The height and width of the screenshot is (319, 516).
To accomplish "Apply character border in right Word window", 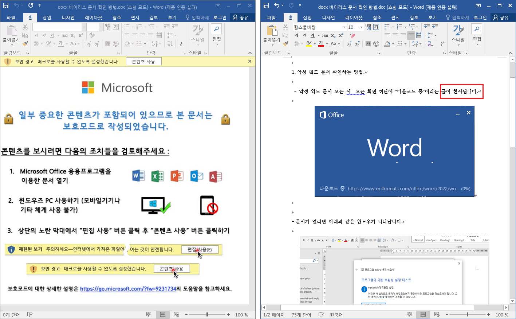I will click(x=376, y=27).
